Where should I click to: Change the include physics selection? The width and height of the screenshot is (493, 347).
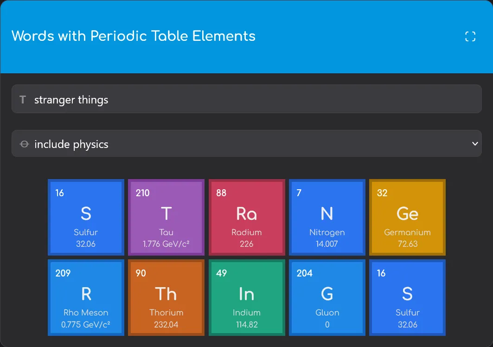click(x=246, y=143)
